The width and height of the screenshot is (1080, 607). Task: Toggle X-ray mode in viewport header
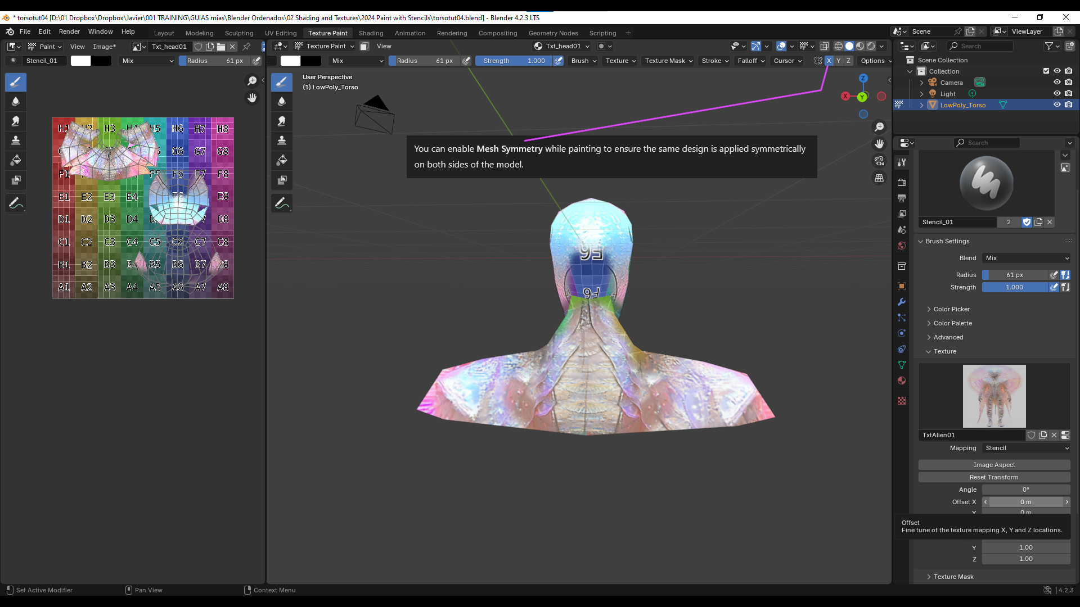point(825,46)
